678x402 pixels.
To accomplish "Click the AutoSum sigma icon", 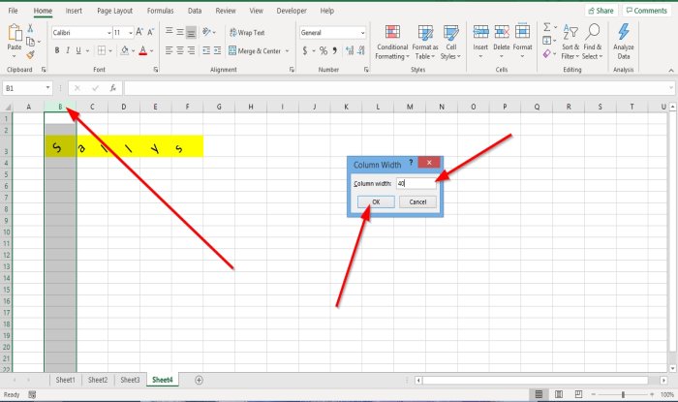I will [547, 27].
